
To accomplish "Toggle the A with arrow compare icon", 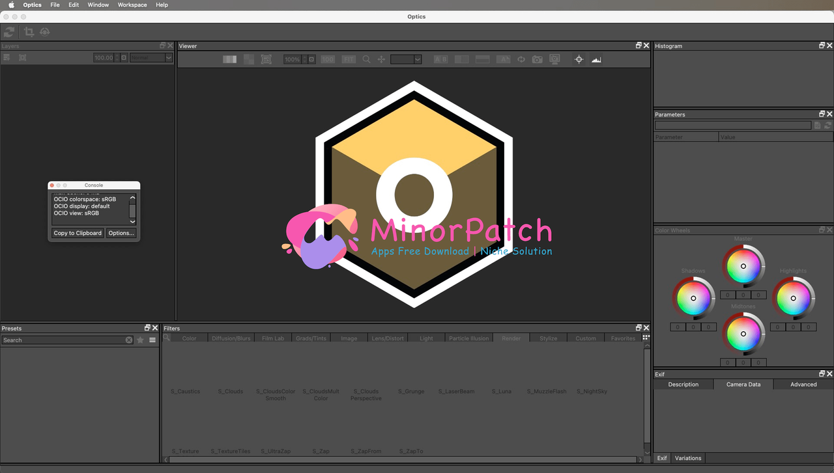I will [x=503, y=59].
